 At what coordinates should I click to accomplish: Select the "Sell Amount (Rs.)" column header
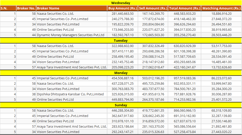153,8
